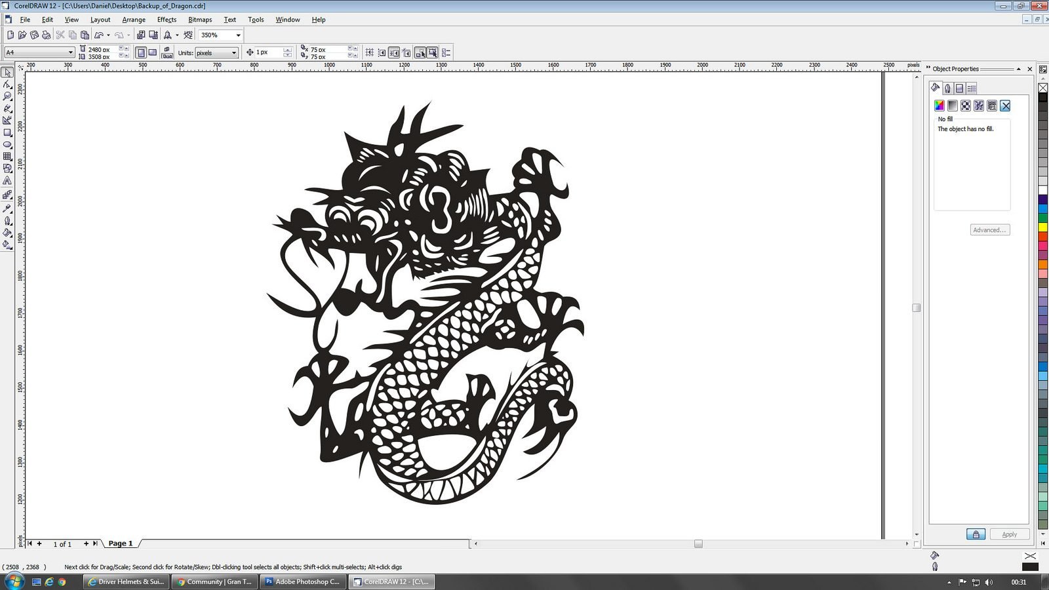The image size is (1049, 590).
Task: Open the Application Launcher icon
Action: tap(167, 35)
